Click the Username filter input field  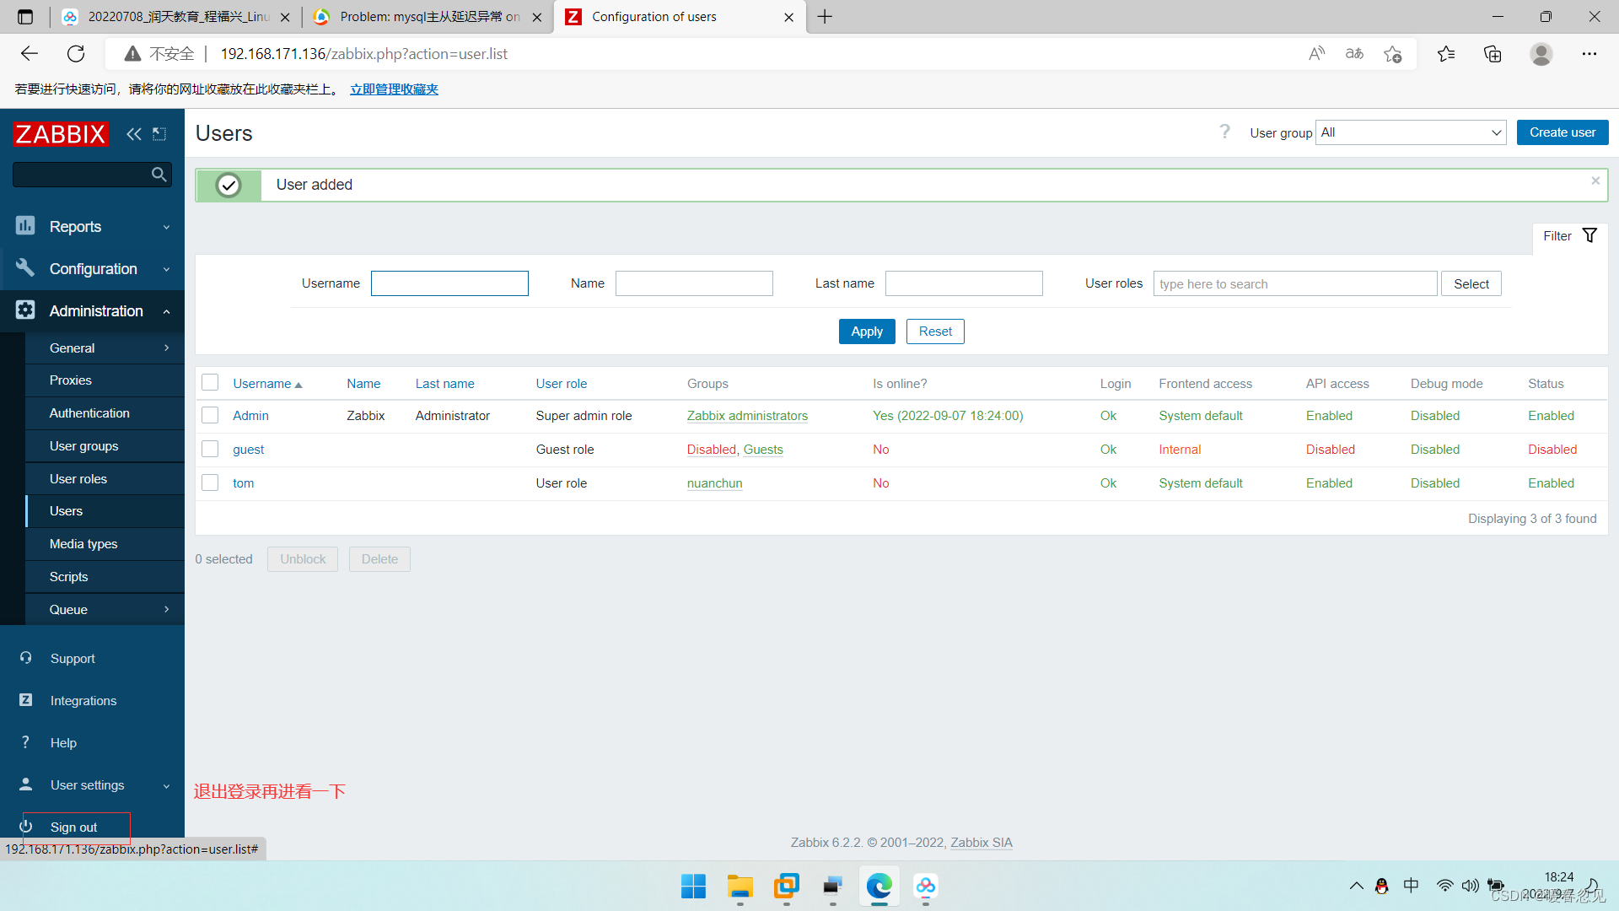click(x=449, y=283)
